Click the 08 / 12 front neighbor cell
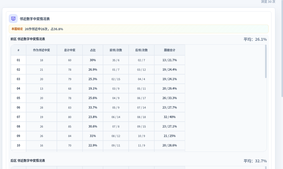Viewport: 283px width, 169px height. (x=116, y=136)
